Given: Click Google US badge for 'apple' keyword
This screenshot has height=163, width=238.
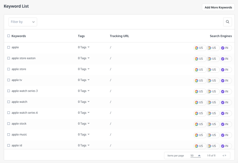Looking at the screenshot, I should [x=200, y=48].
